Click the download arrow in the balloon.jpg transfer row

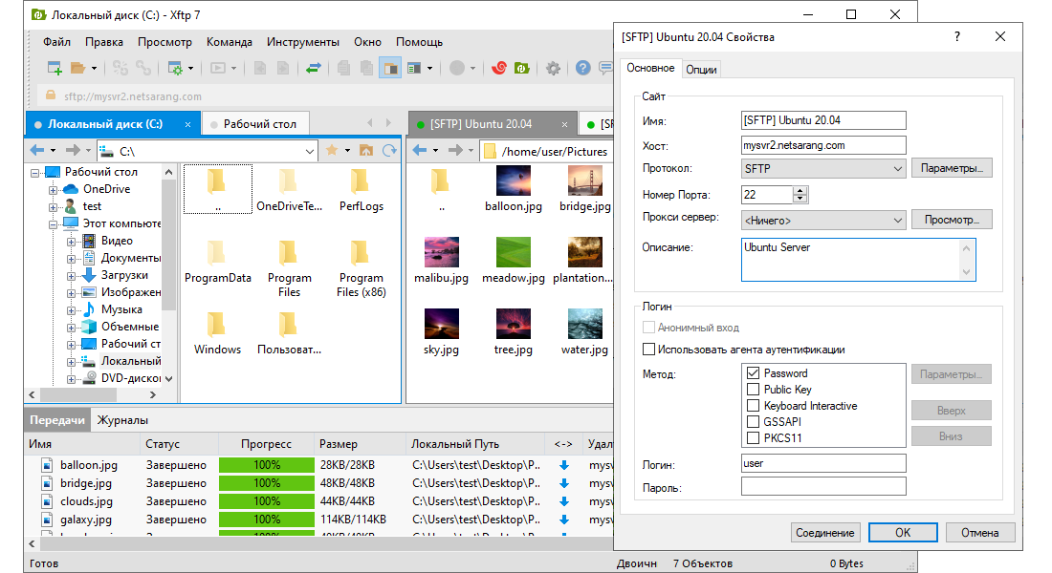click(564, 465)
